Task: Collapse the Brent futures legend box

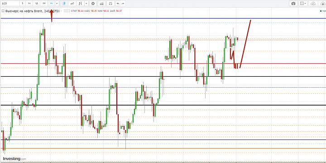Action: (x=3, y=11)
